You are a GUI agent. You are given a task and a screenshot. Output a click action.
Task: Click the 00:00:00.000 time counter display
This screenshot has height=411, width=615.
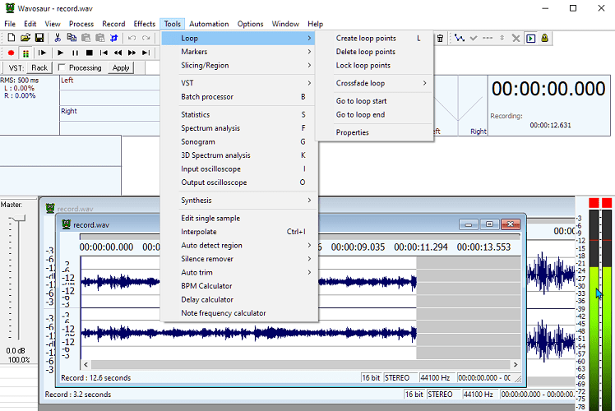click(548, 89)
